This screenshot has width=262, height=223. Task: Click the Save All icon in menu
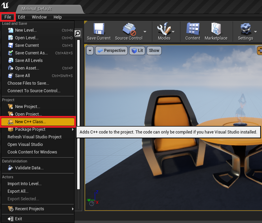pos(11,76)
